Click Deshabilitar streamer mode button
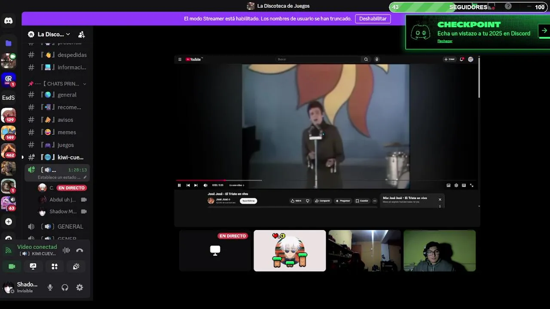The width and height of the screenshot is (550, 309). [373, 19]
